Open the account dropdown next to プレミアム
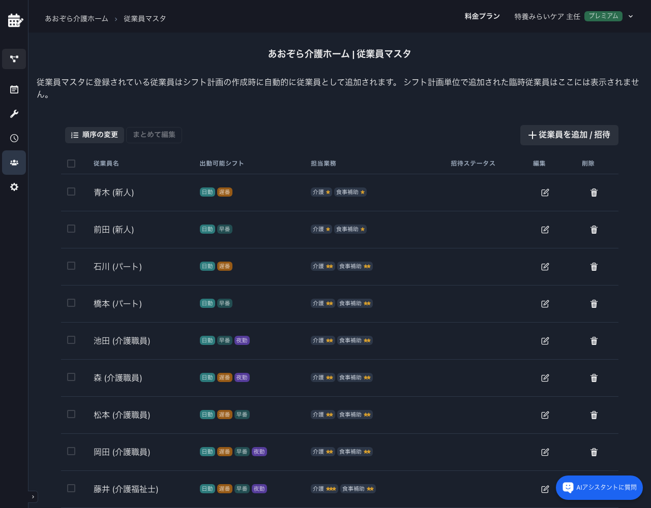Image resolution: width=651 pixels, height=508 pixels. pyautogui.click(x=631, y=17)
